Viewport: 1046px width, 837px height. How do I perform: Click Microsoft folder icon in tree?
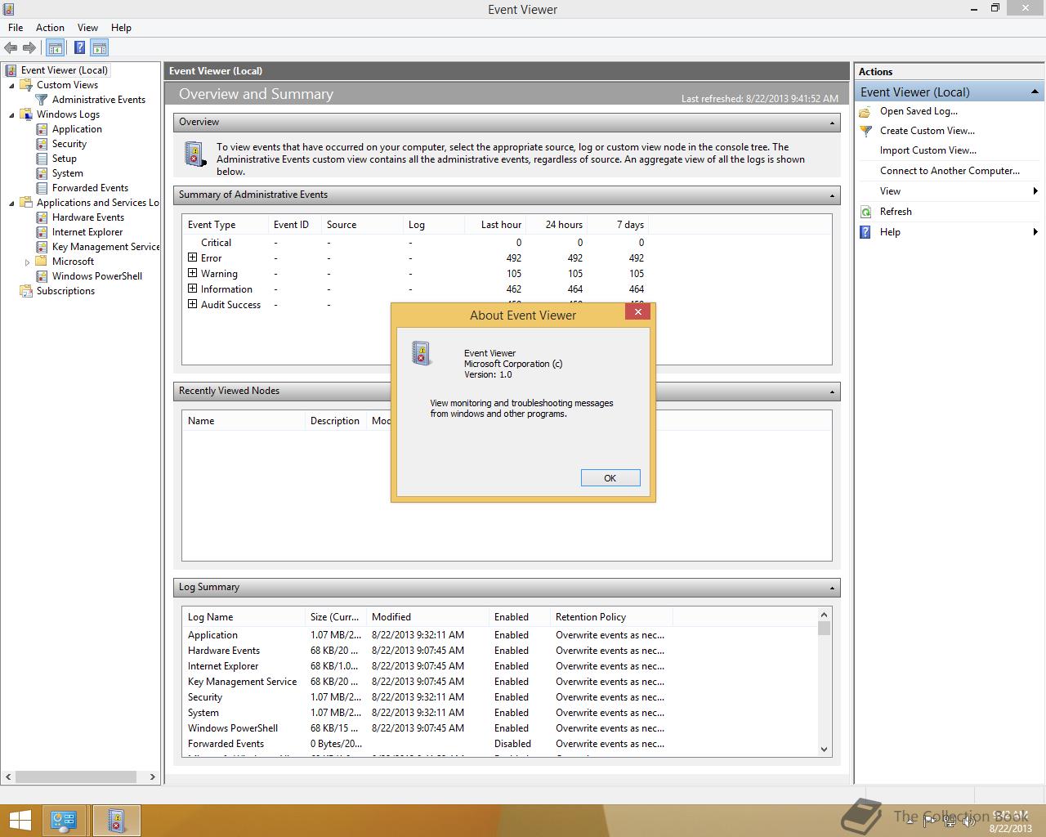click(x=42, y=262)
